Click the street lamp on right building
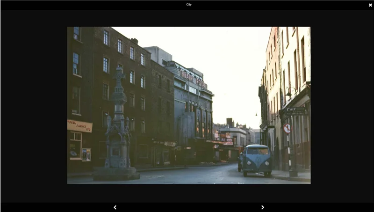This screenshot has width=374, height=212. pyautogui.click(x=289, y=93)
